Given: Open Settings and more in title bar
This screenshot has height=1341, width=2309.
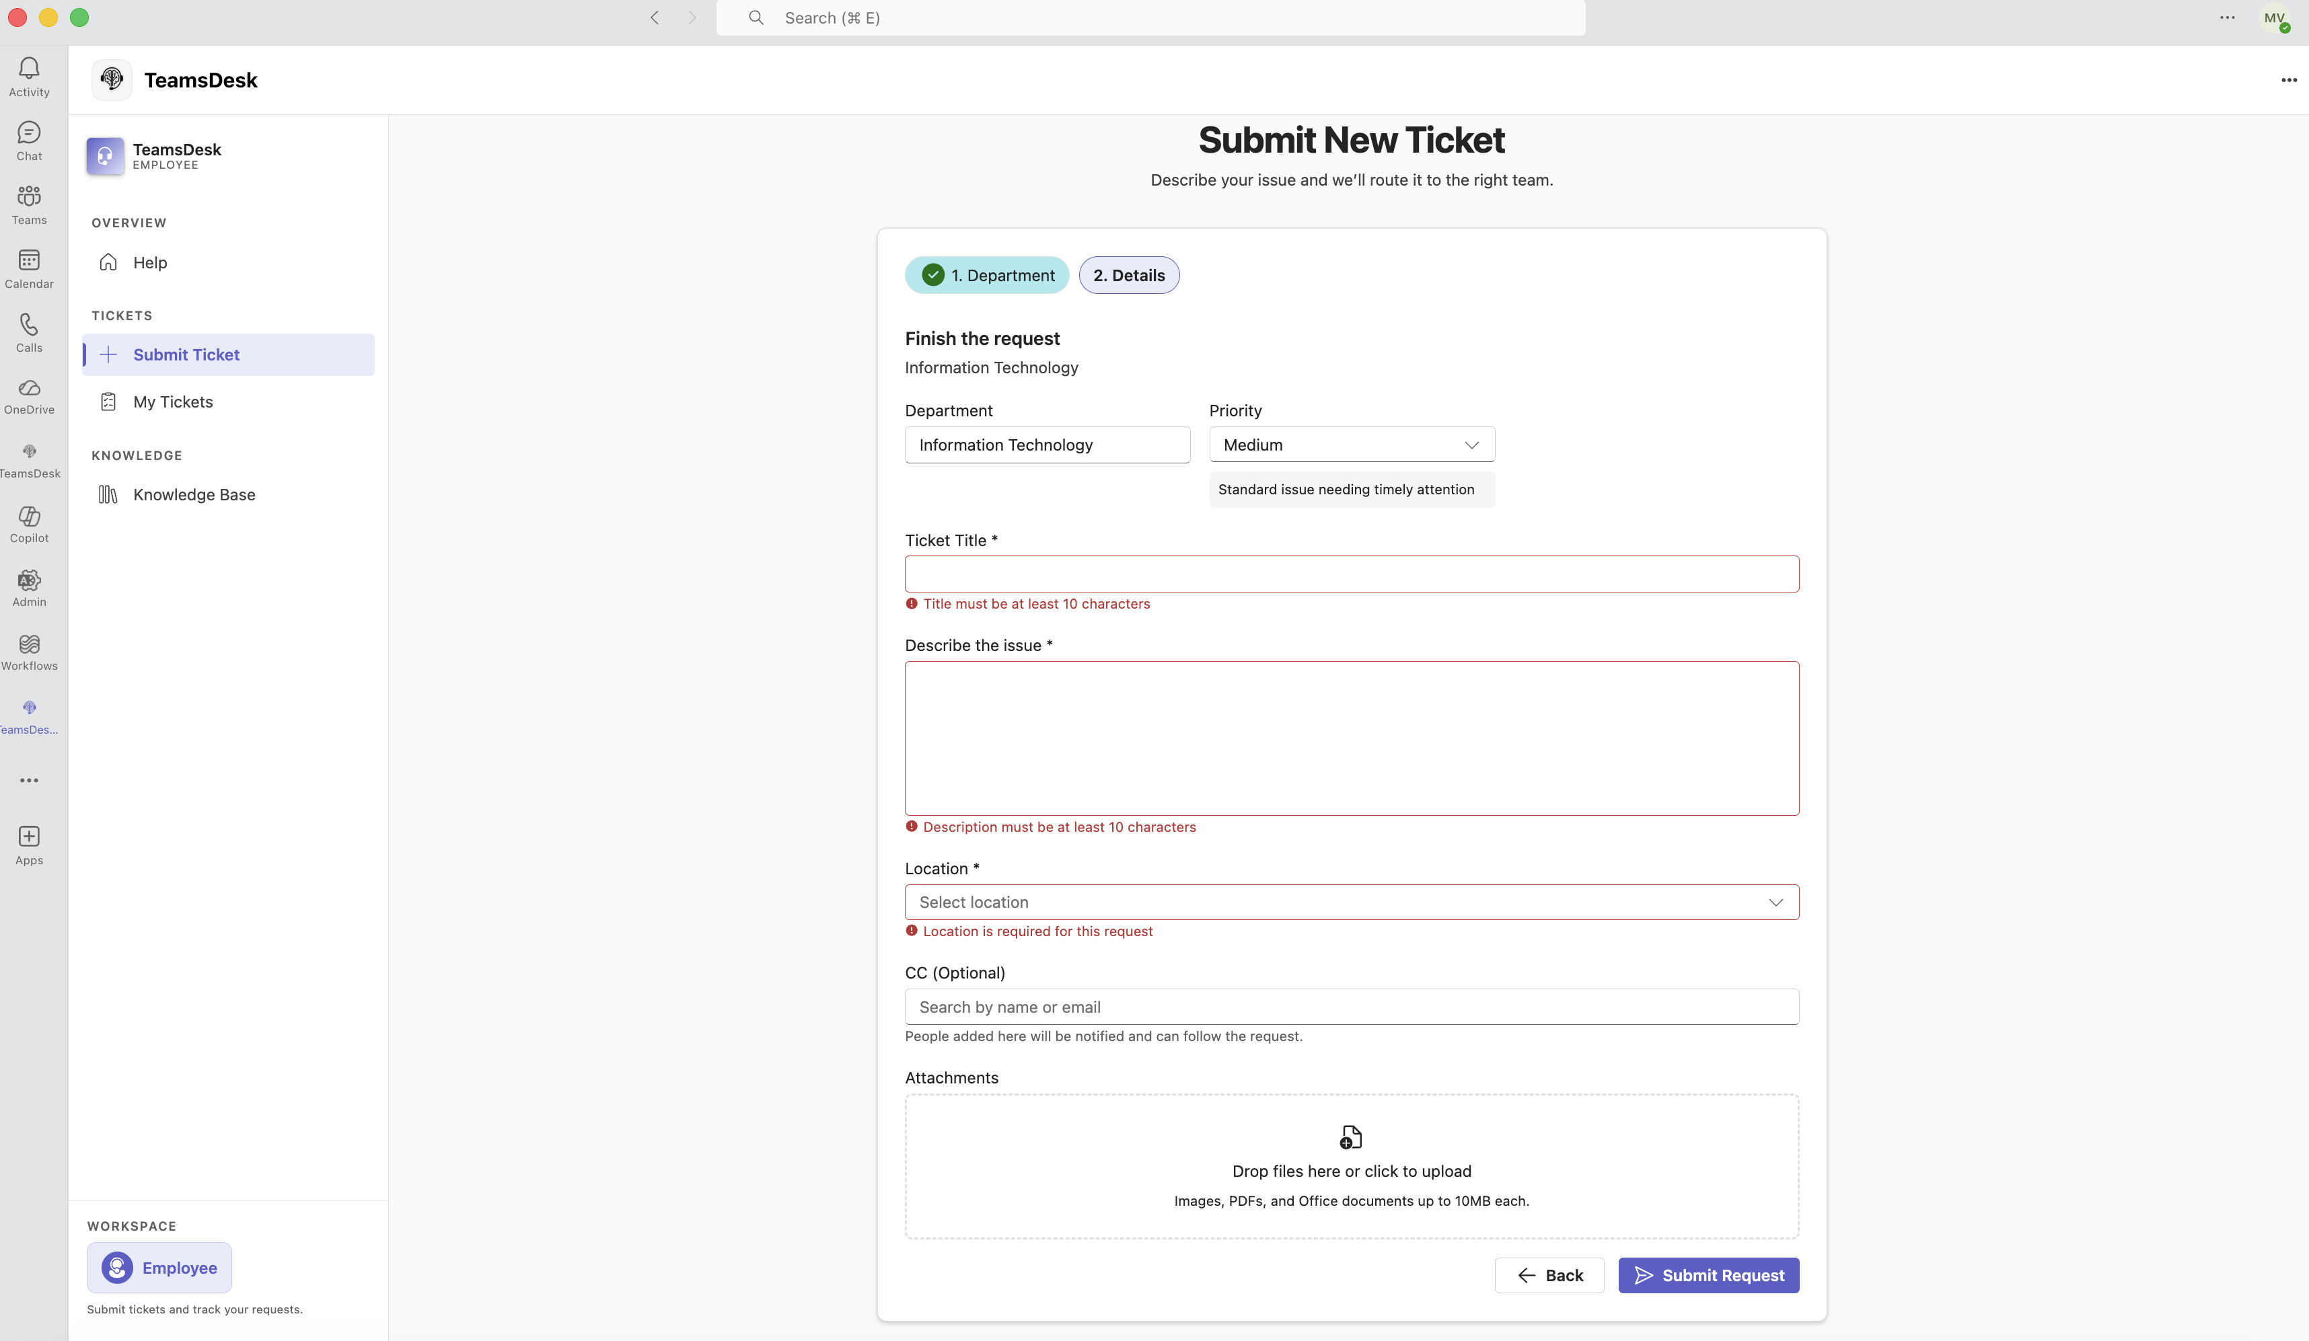Looking at the screenshot, I should (2228, 17).
